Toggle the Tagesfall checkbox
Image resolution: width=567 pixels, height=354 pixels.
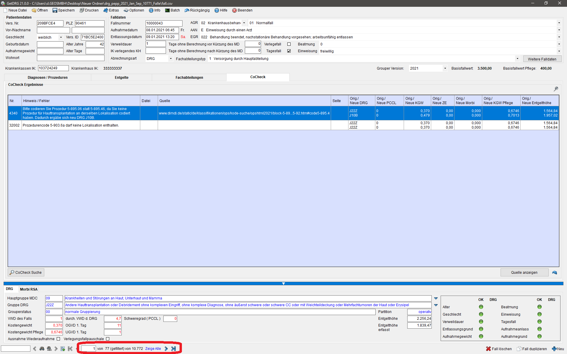pos(289,51)
